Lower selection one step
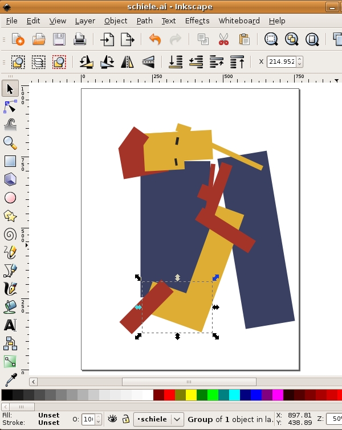 196,62
